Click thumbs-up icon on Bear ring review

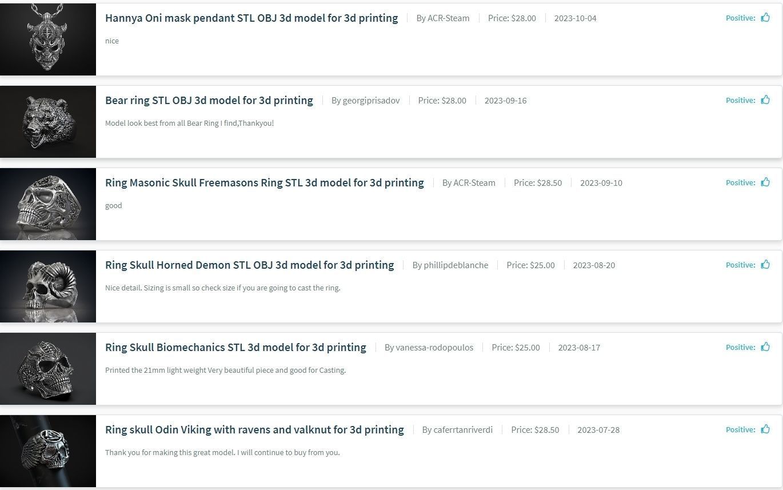pos(765,100)
